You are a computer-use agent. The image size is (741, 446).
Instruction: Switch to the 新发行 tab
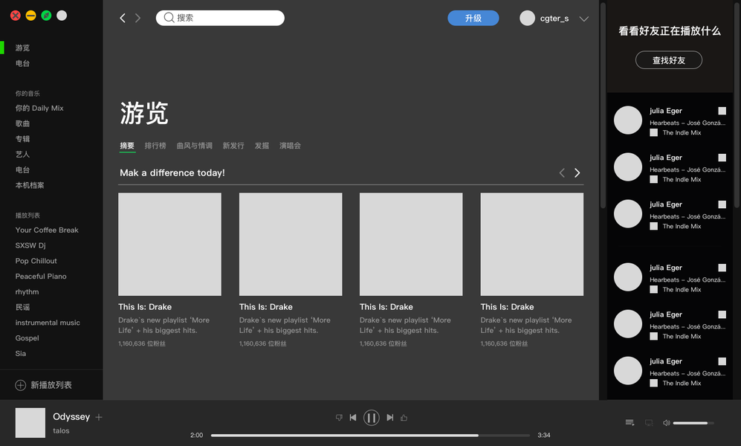233,146
